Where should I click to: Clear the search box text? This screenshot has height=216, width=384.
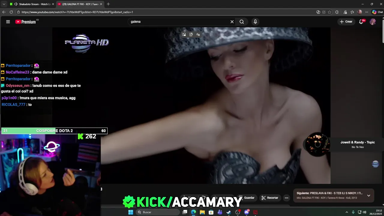click(232, 22)
